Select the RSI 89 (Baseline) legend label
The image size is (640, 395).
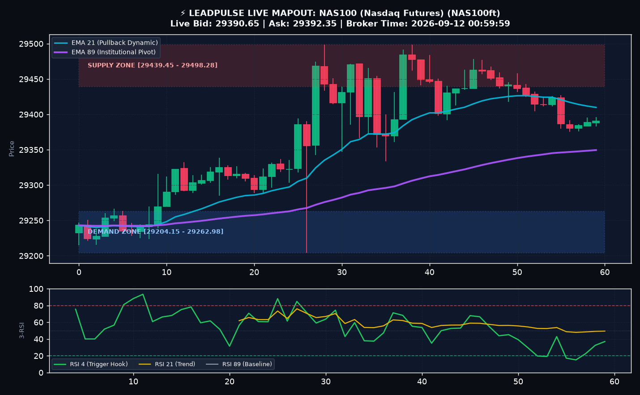click(247, 364)
